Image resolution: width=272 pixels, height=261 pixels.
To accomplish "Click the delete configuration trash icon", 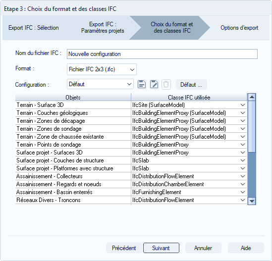I will click(166, 85).
